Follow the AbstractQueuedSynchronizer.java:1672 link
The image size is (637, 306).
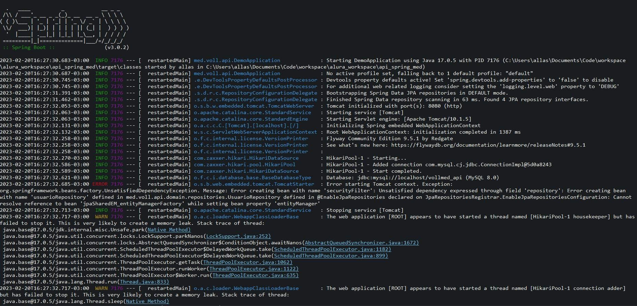point(362,243)
